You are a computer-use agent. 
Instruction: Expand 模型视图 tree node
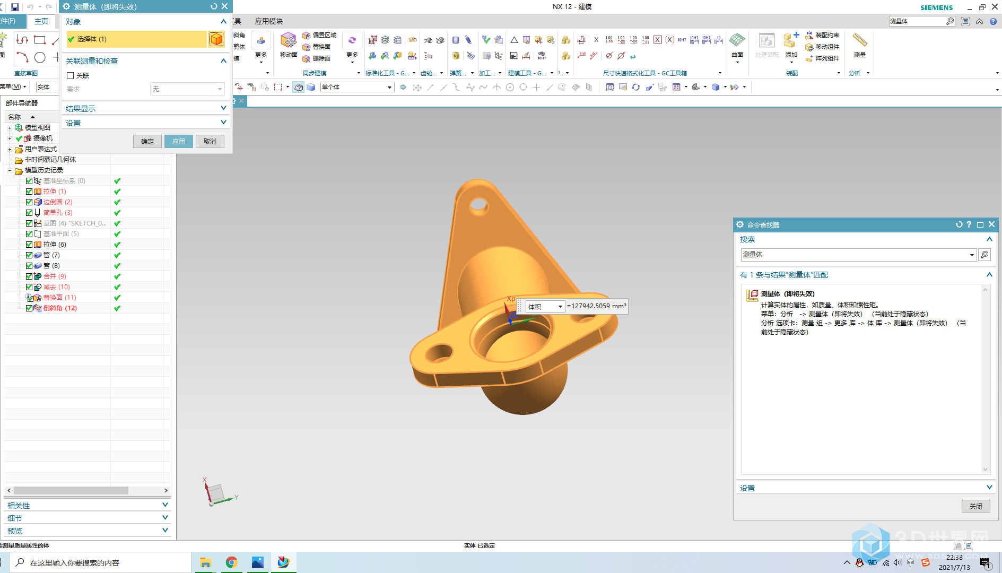coord(10,128)
